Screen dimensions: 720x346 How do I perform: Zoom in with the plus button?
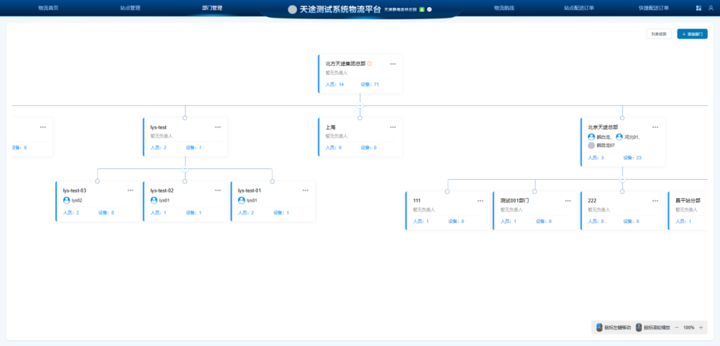coord(701,327)
